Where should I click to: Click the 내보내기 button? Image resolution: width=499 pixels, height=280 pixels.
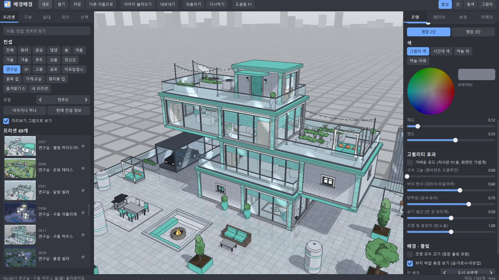click(x=167, y=5)
